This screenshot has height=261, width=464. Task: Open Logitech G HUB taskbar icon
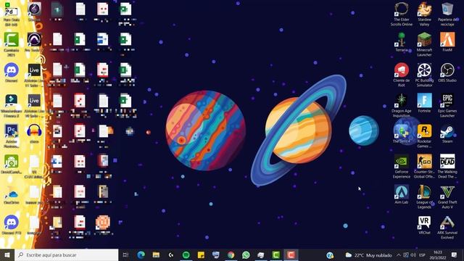[171, 254]
